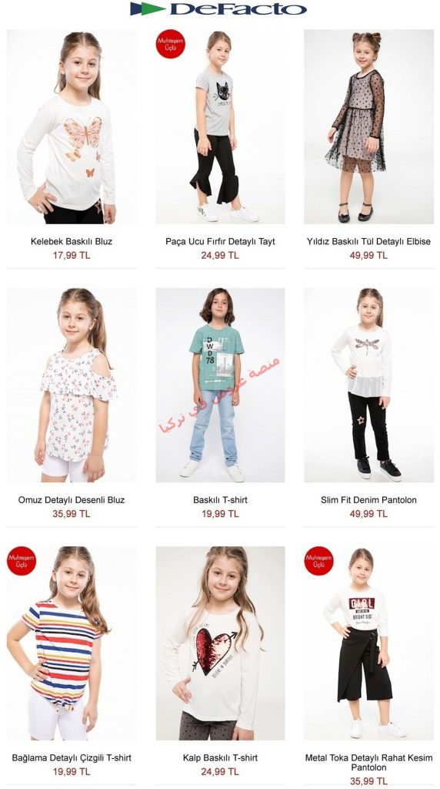Click the Metal Toka Detaylı Rahat Kesim Pantolon title
This screenshot has width=440, height=789.
[368, 763]
